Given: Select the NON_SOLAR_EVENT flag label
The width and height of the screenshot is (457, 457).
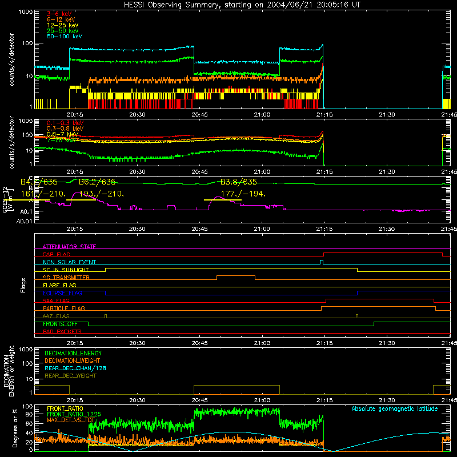Looking at the screenshot, I should pos(69,262).
